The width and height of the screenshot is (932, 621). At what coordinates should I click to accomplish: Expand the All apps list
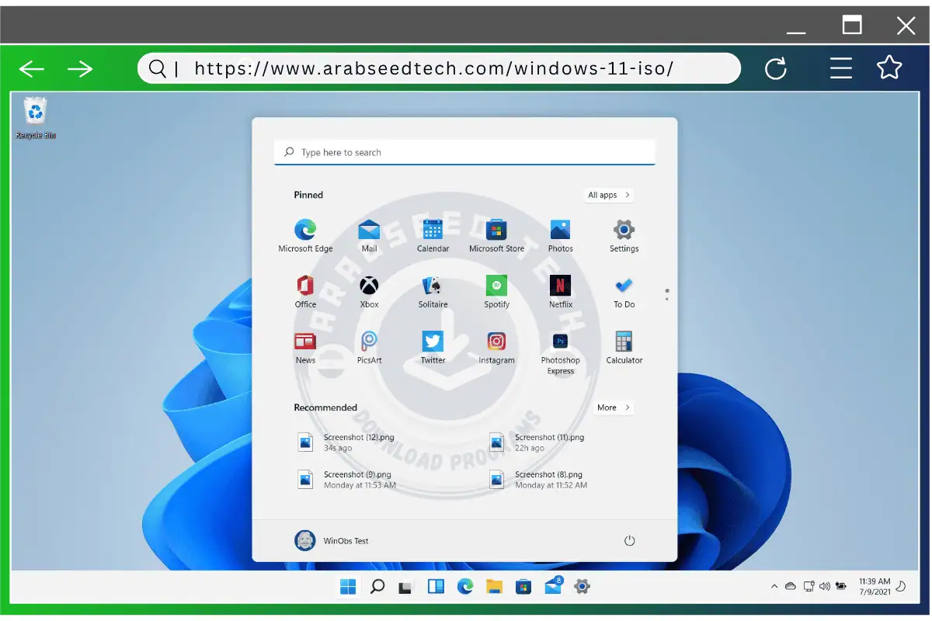[x=609, y=195]
